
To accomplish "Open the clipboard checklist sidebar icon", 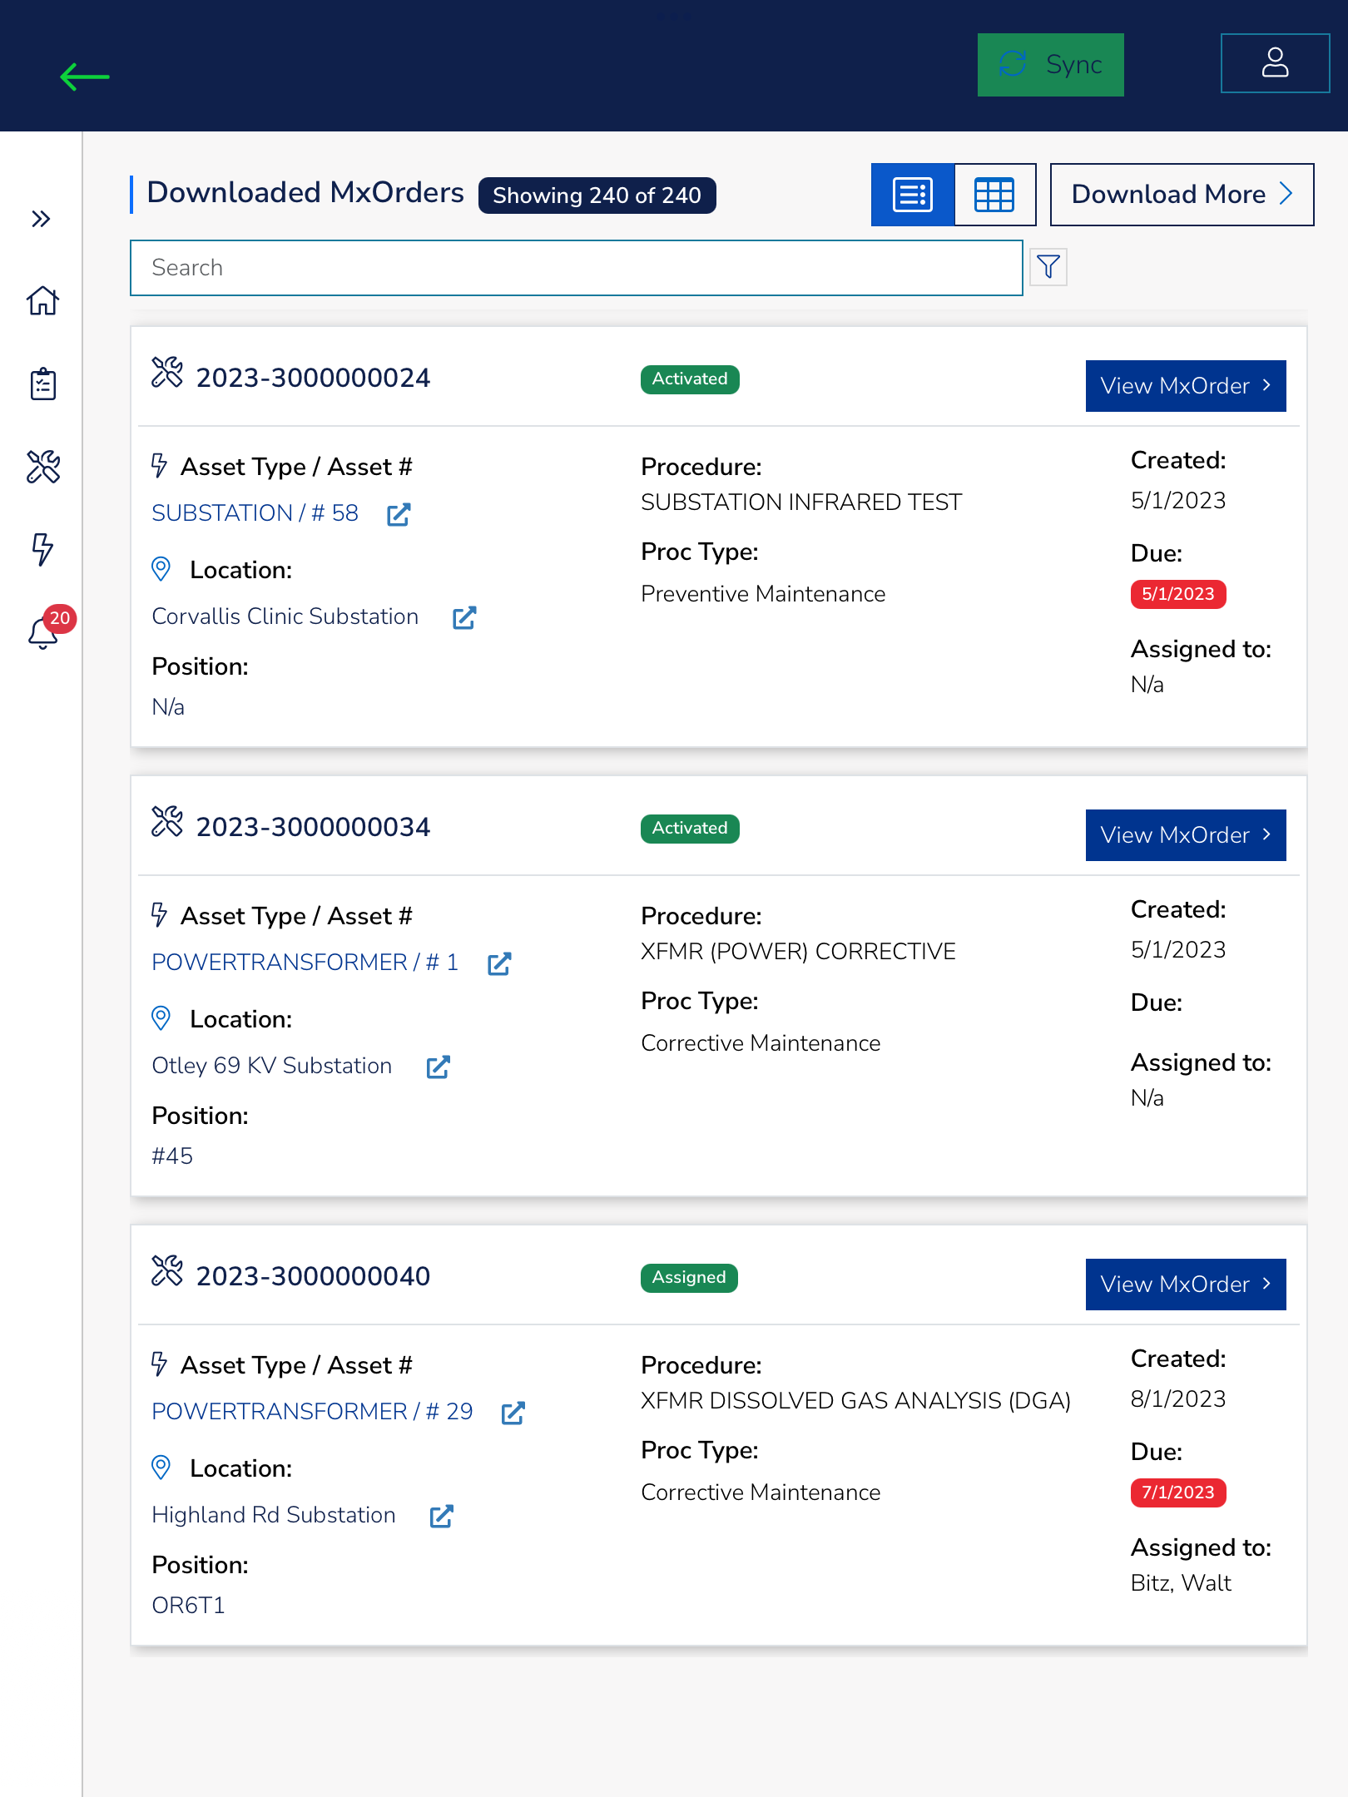I will point(42,384).
